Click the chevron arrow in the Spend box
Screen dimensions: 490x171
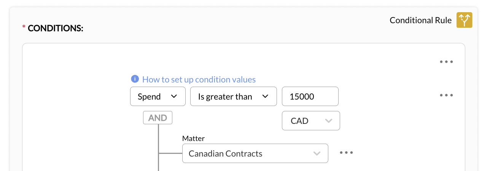coord(174,97)
